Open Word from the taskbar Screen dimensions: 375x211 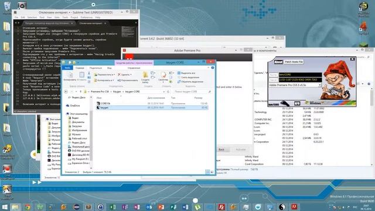click(185, 207)
